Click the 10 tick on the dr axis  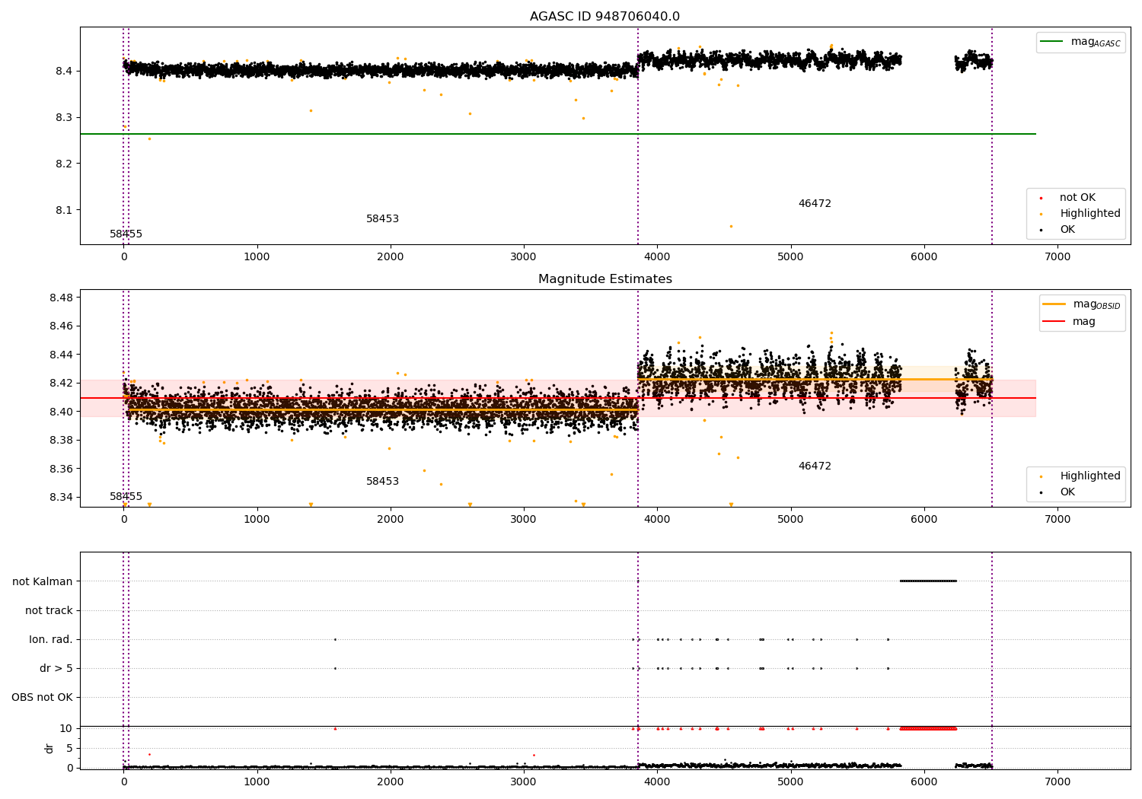point(66,728)
